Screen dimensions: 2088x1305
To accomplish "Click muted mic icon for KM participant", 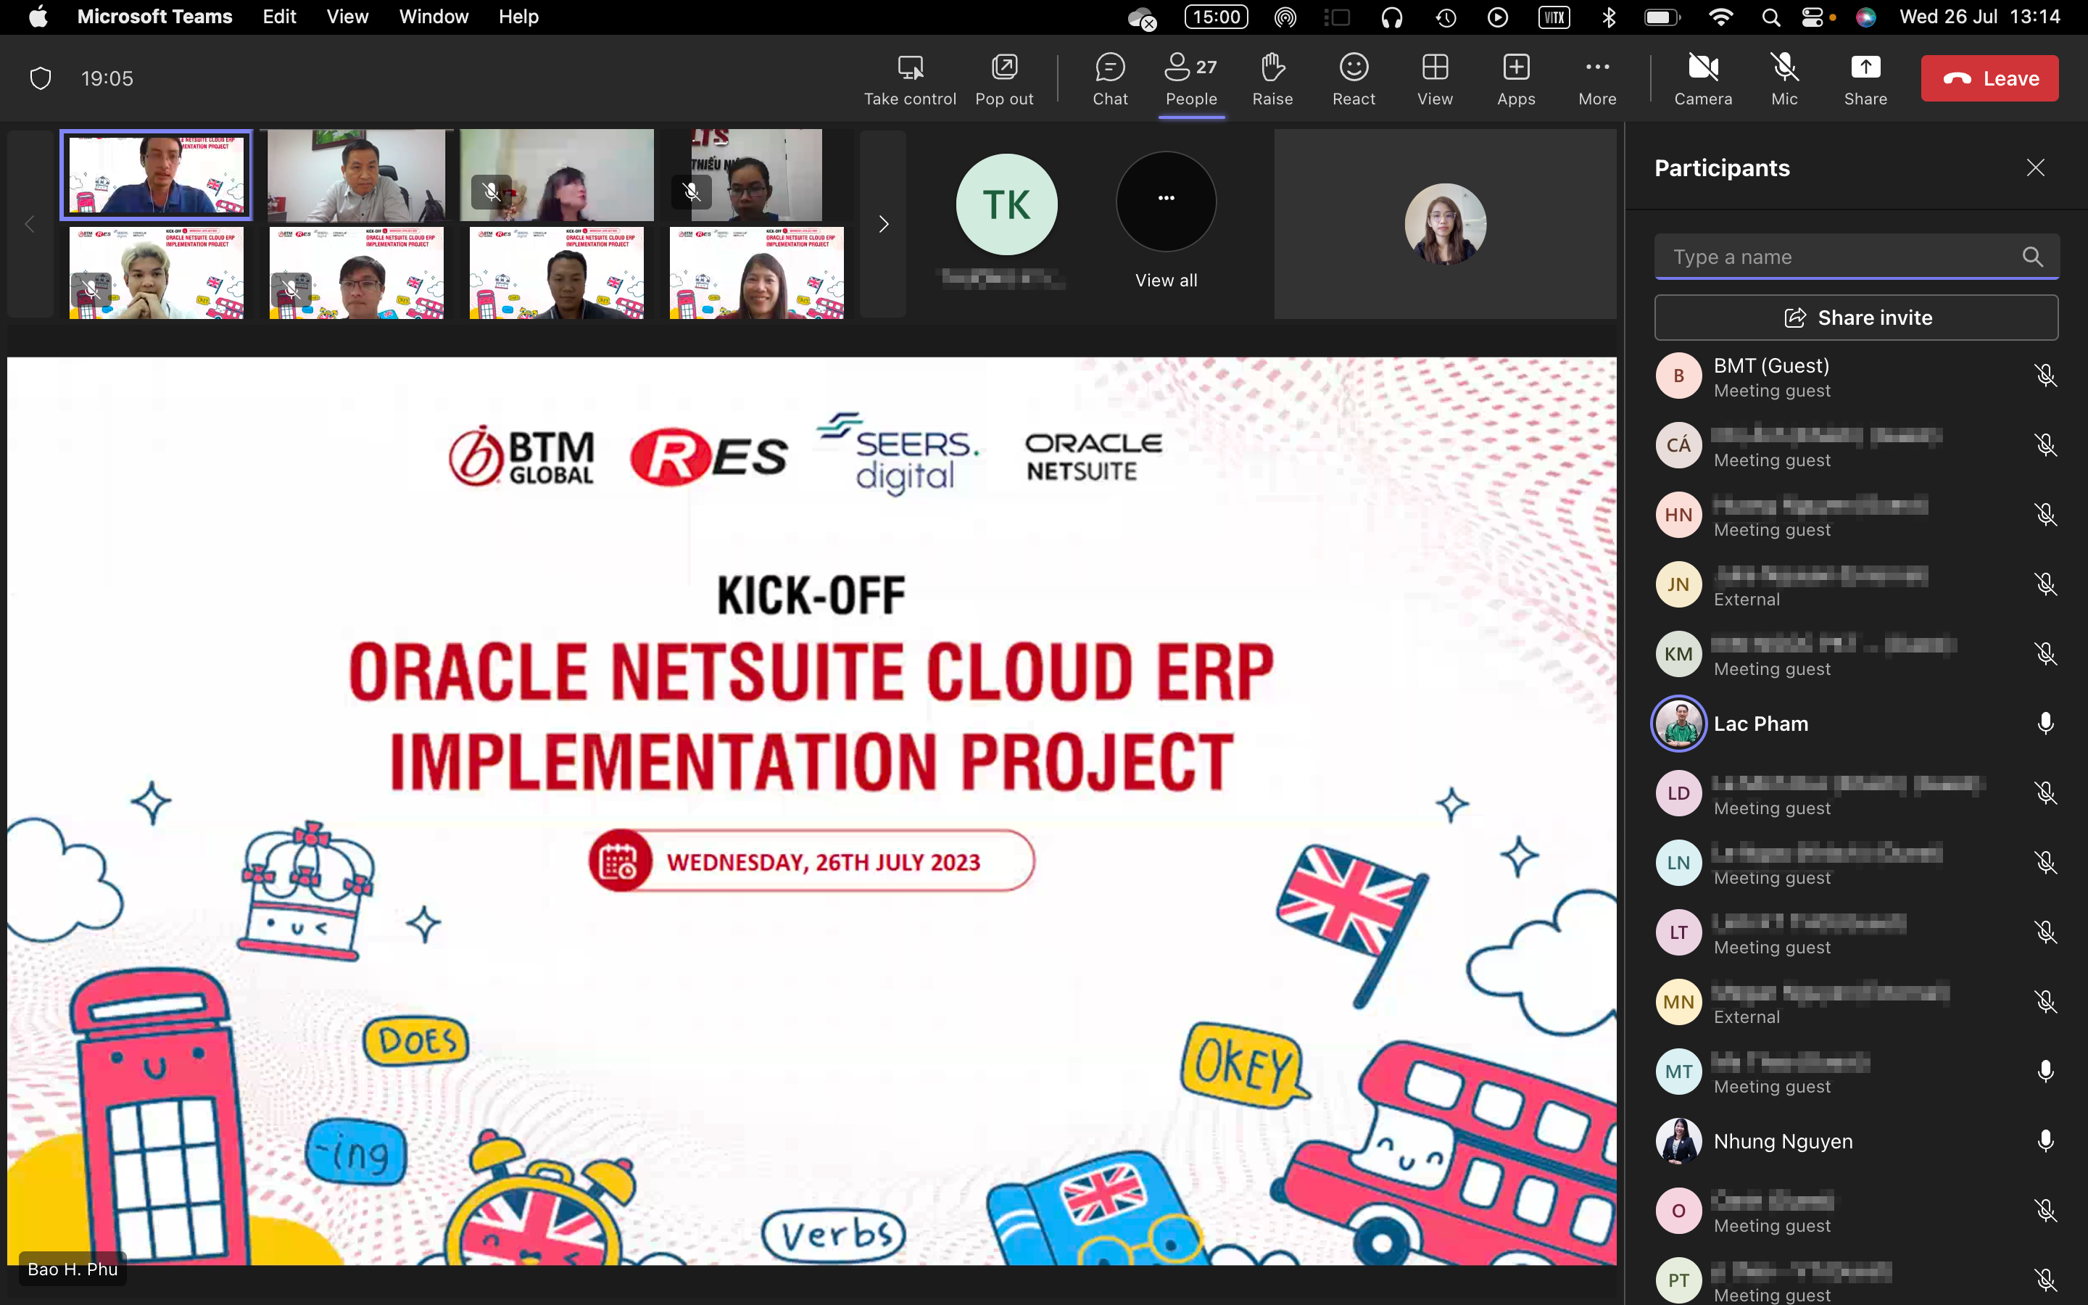I will (x=2044, y=654).
